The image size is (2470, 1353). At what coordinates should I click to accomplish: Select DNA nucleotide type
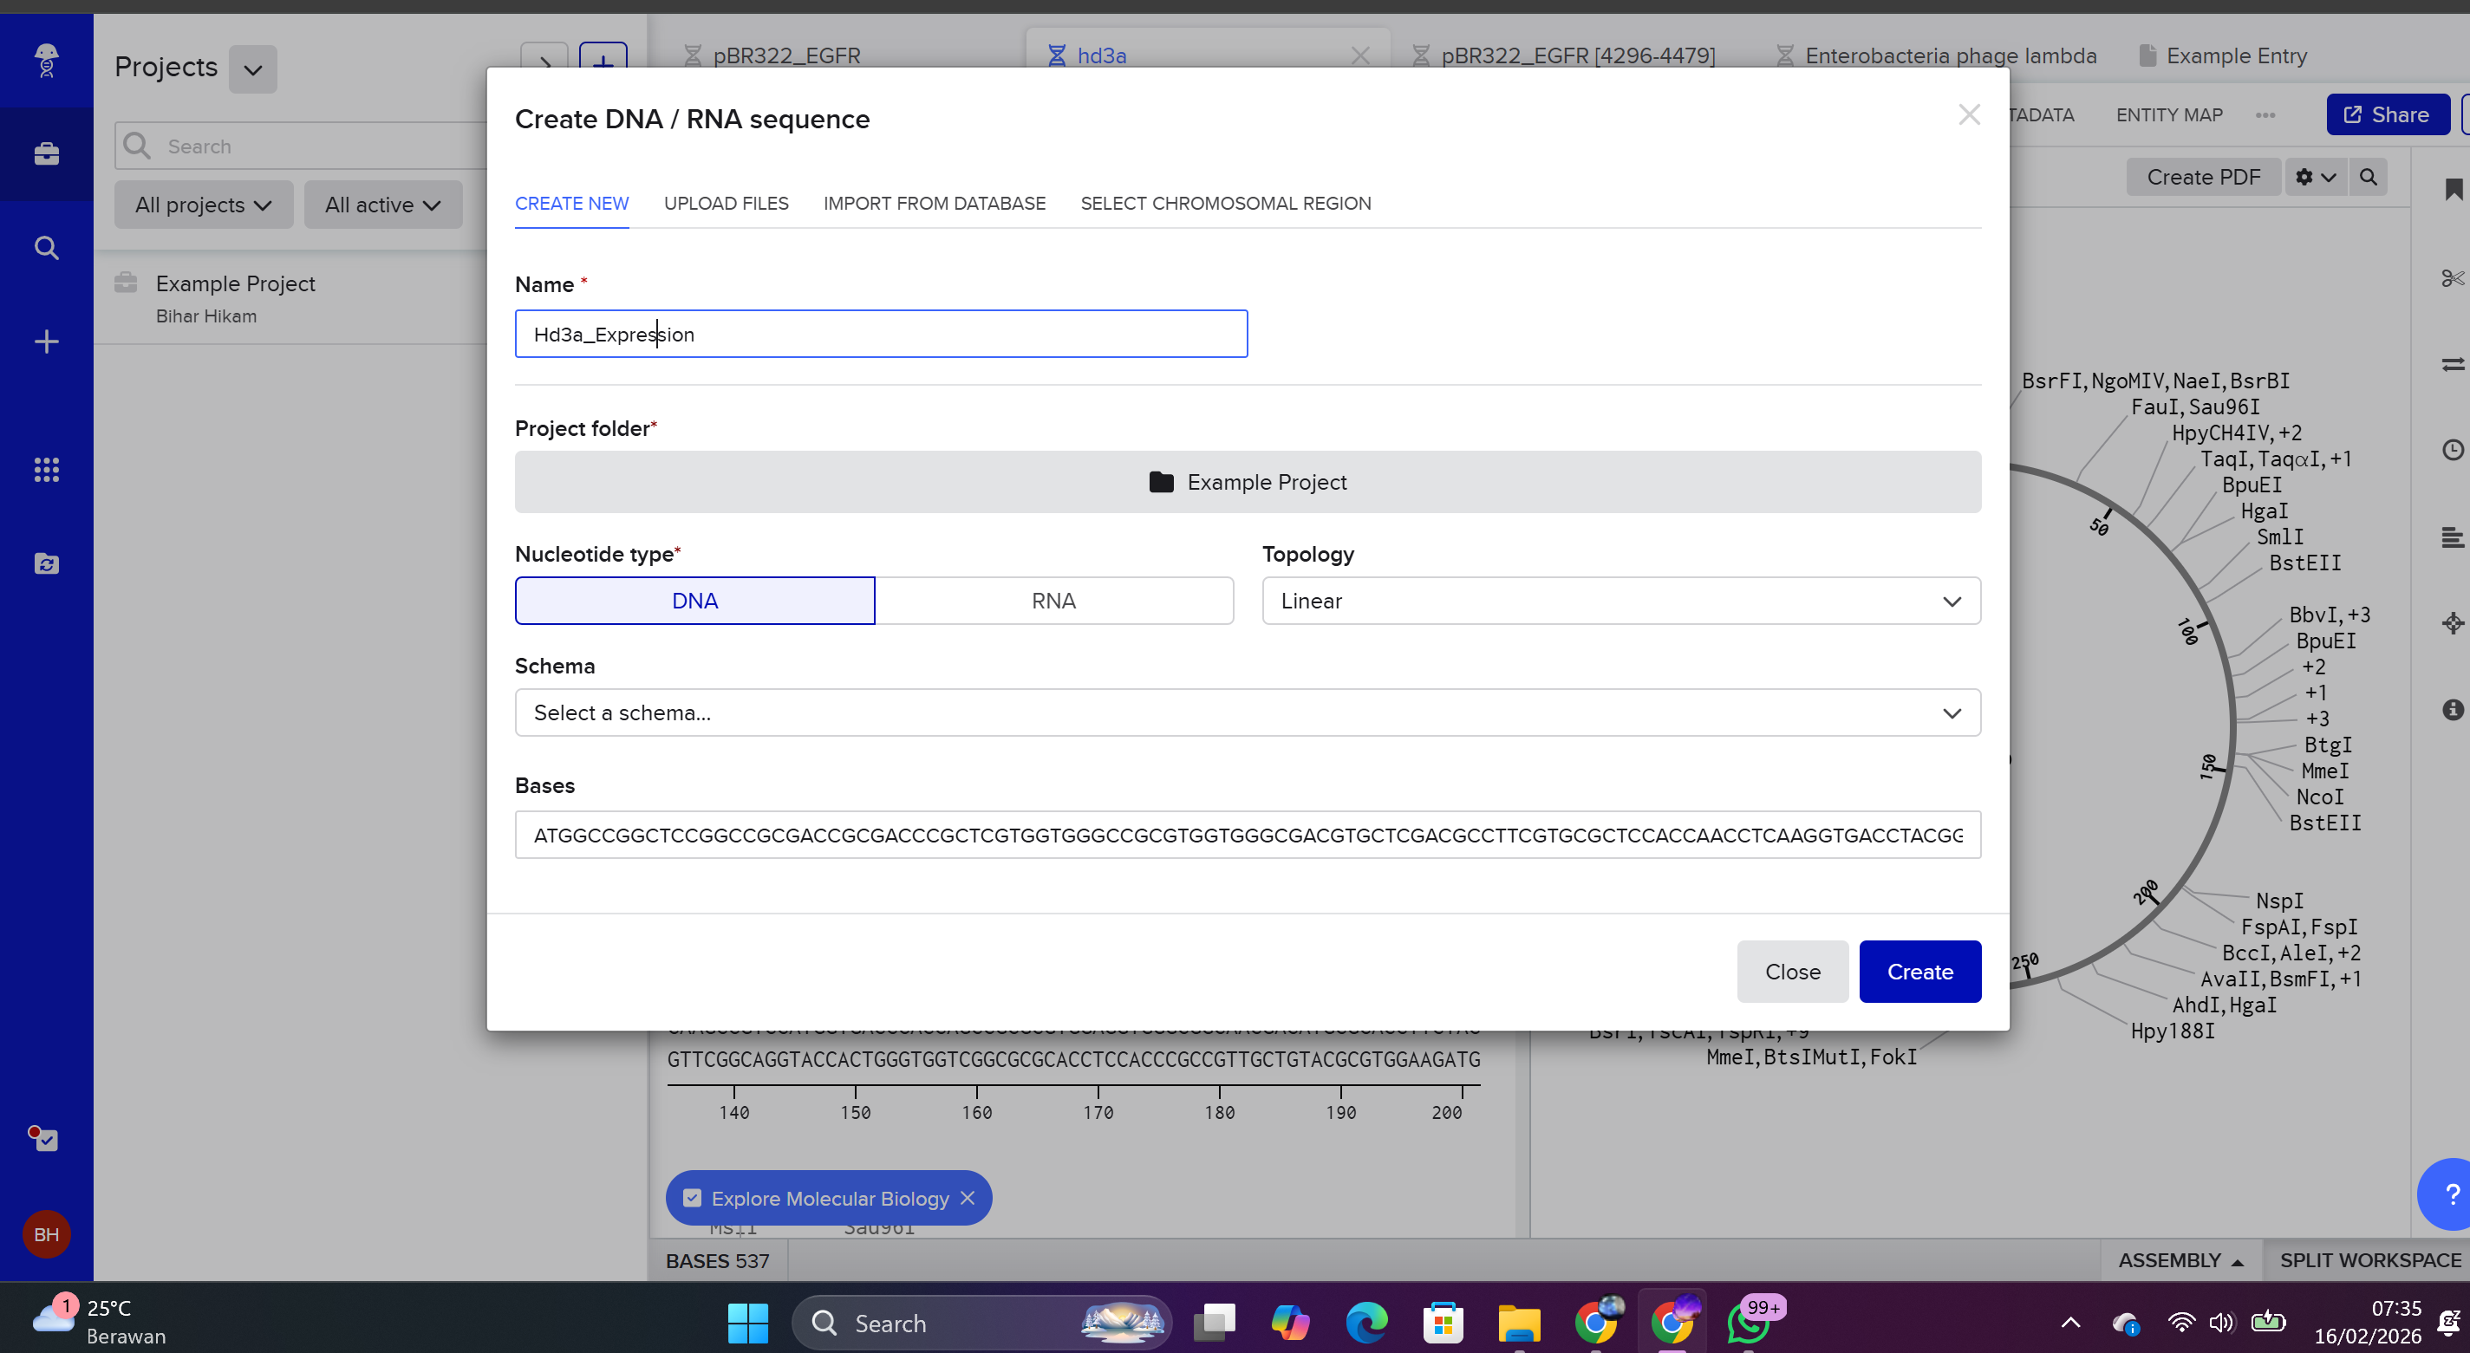(694, 602)
